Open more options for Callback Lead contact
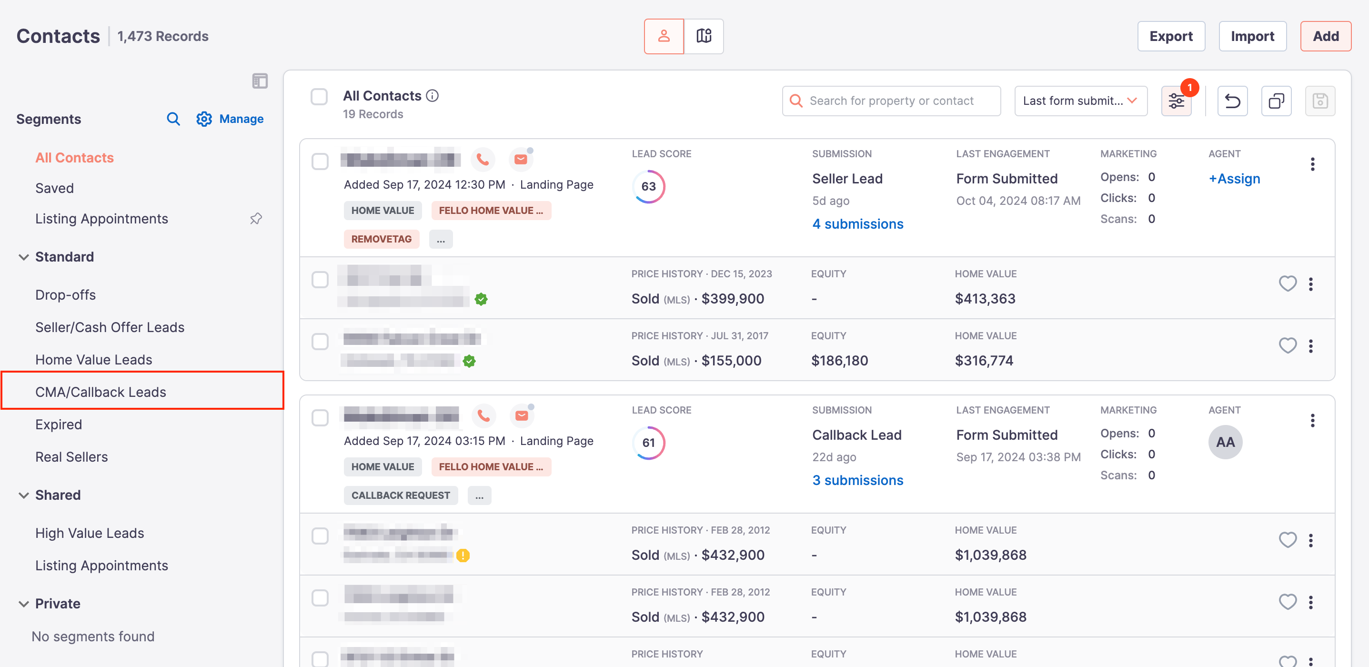 click(x=1312, y=420)
